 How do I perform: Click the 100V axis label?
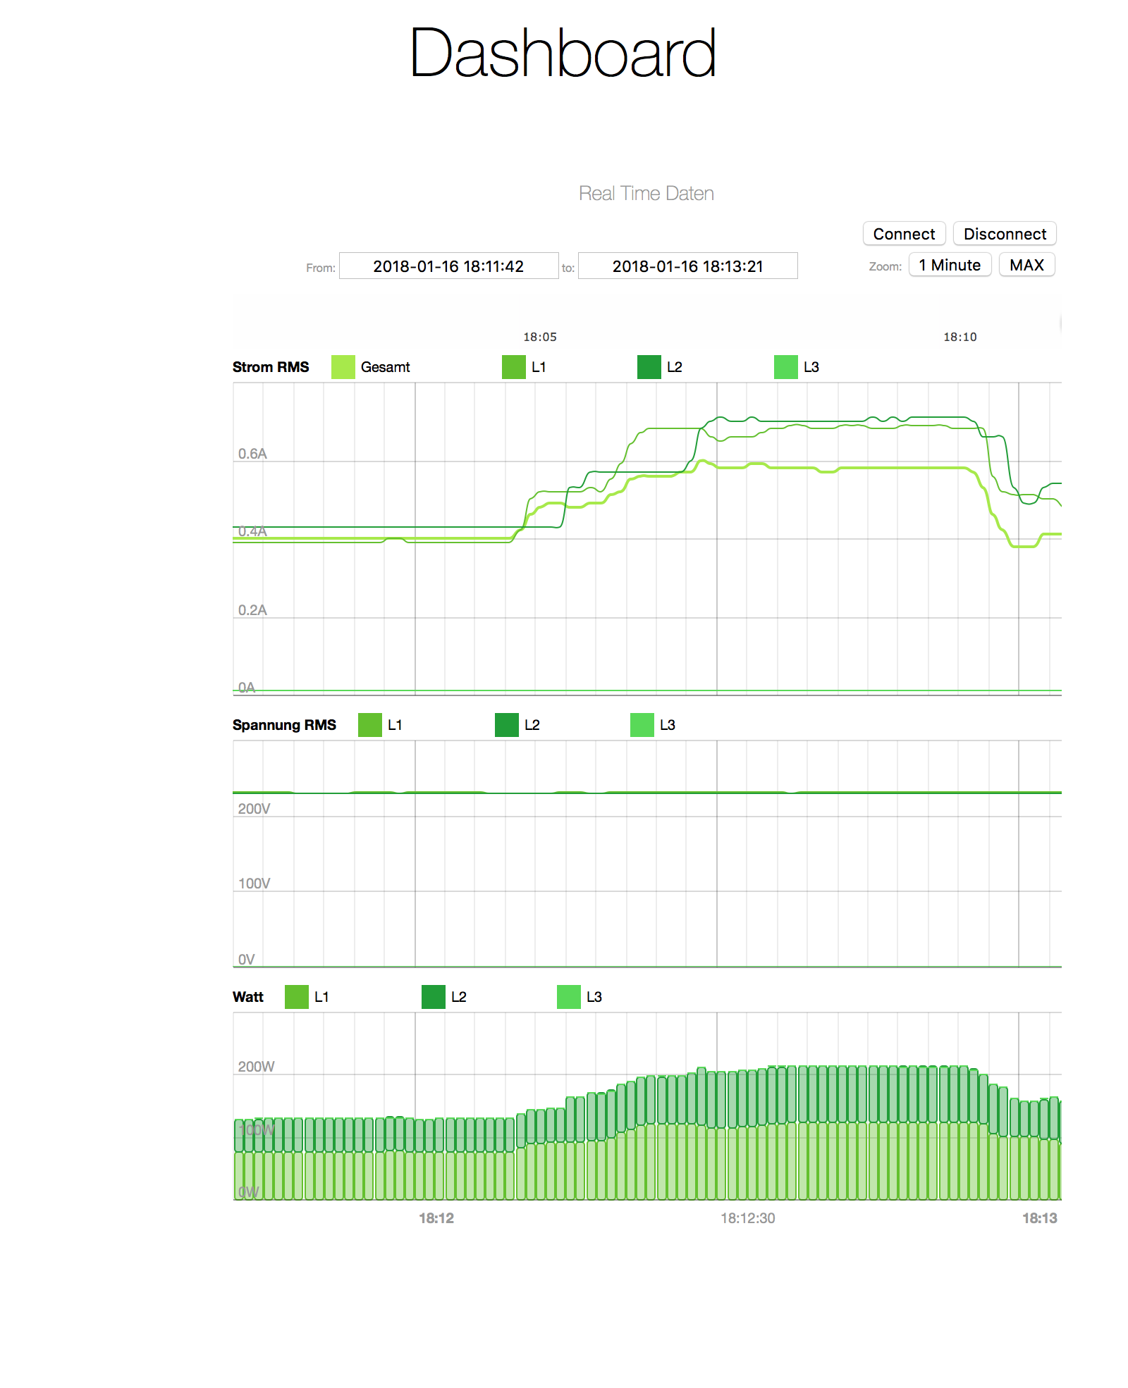tap(254, 884)
